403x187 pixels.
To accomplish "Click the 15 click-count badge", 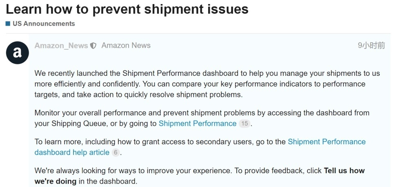I will (x=244, y=123).
